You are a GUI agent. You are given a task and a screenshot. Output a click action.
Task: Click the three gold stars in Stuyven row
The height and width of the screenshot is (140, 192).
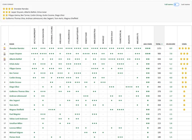click(184, 54)
